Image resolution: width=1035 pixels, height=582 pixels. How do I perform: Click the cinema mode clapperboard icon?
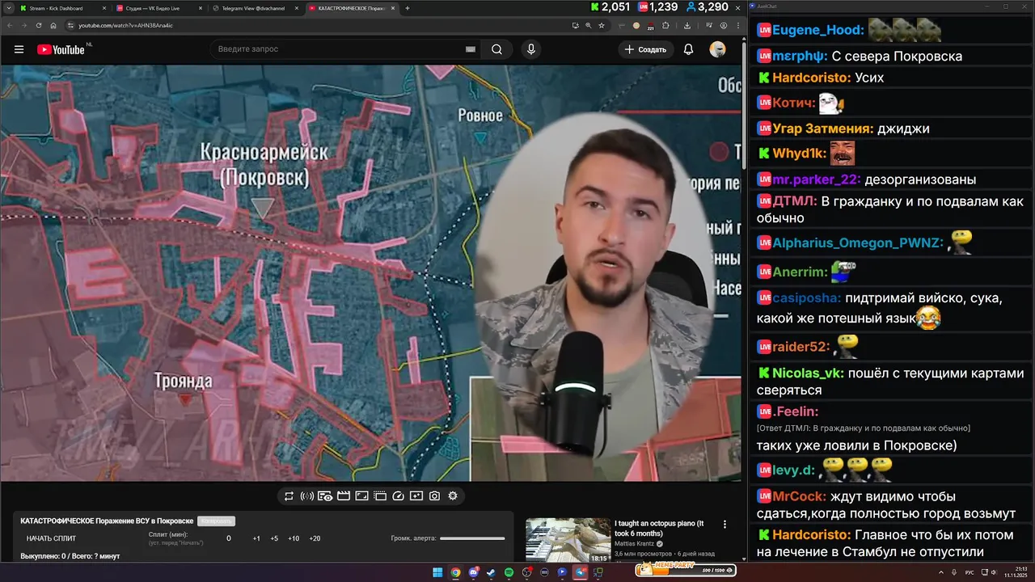click(344, 496)
